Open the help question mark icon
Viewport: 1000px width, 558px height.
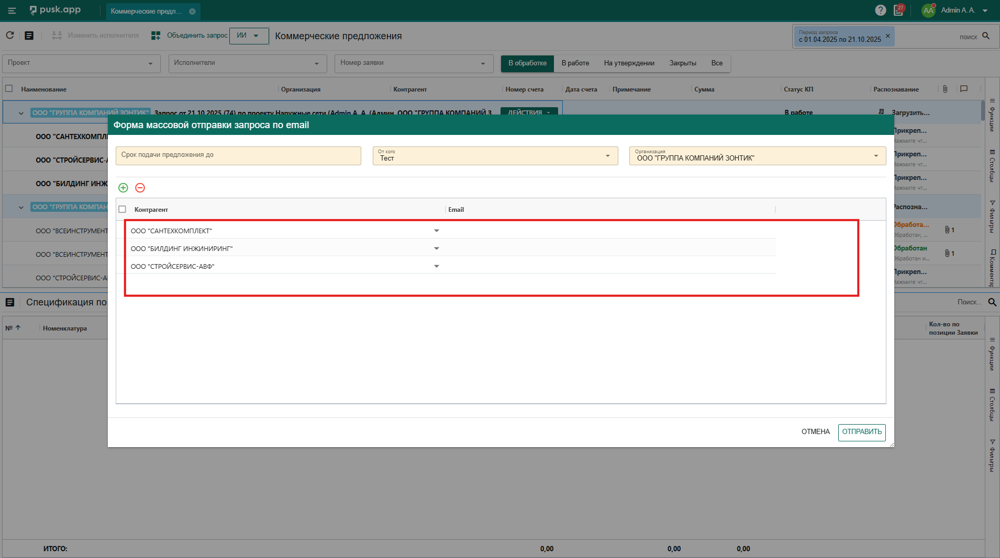click(x=880, y=10)
